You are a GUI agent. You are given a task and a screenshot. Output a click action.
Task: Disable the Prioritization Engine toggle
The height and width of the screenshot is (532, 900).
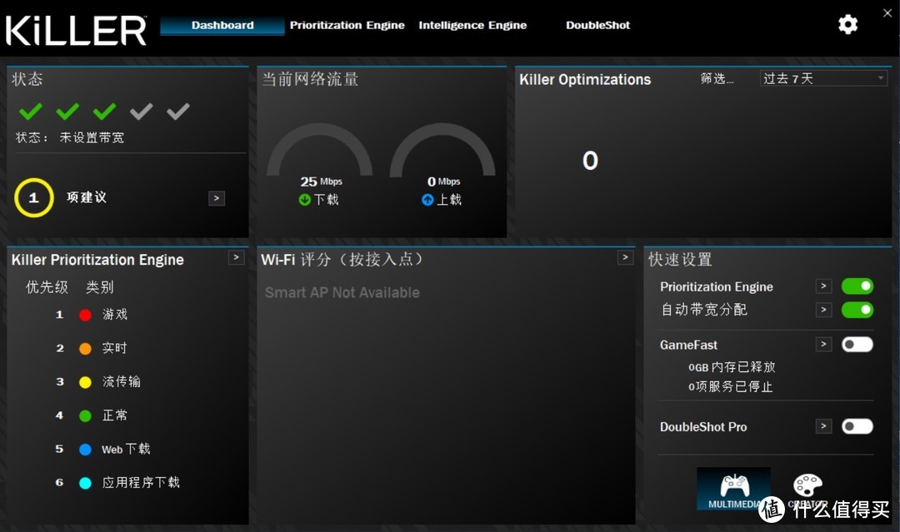[857, 286]
